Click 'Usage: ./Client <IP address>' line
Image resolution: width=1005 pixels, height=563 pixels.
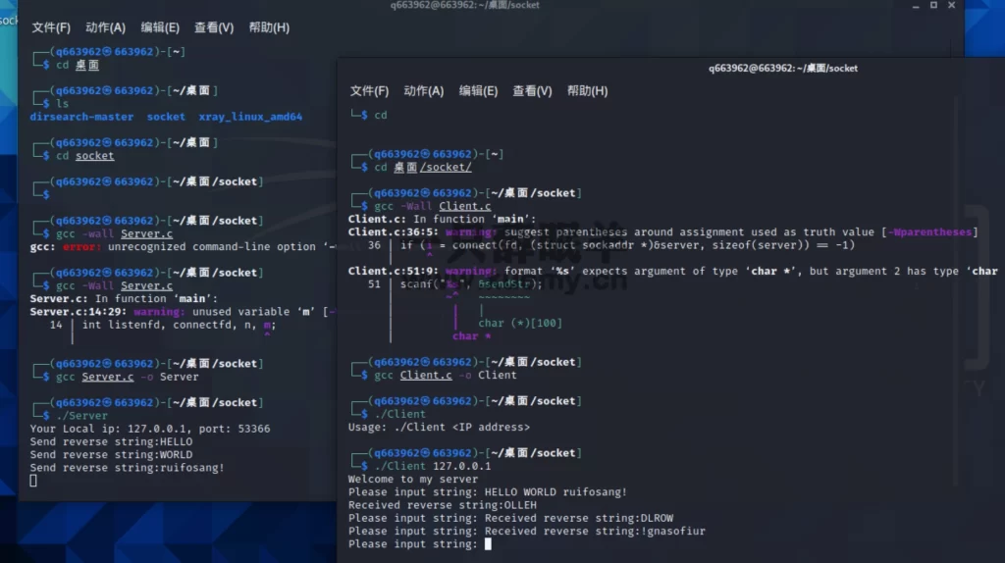click(439, 428)
